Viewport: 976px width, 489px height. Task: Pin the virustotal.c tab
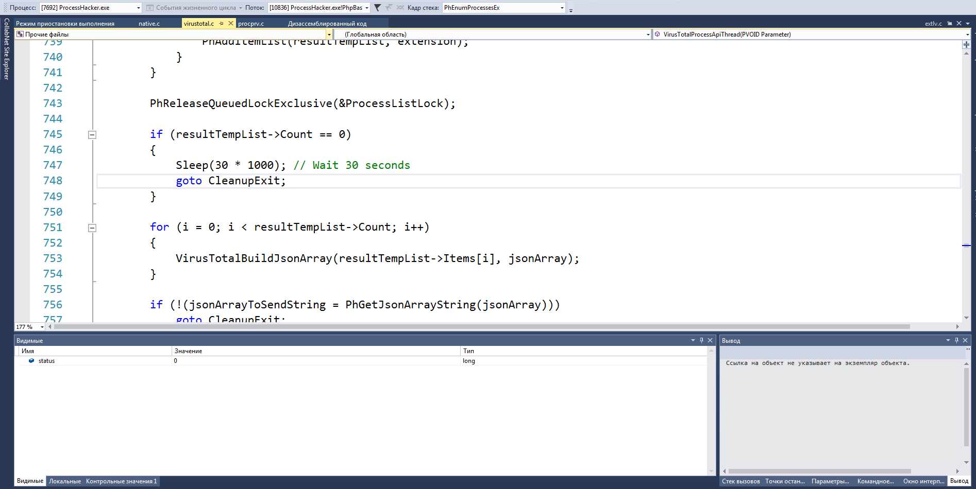(222, 23)
